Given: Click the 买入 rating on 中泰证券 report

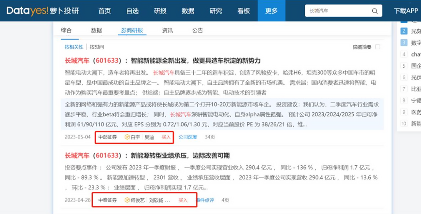Looking at the screenshot, I should coord(183,200).
